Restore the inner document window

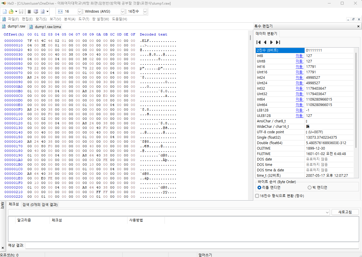click(353, 19)
